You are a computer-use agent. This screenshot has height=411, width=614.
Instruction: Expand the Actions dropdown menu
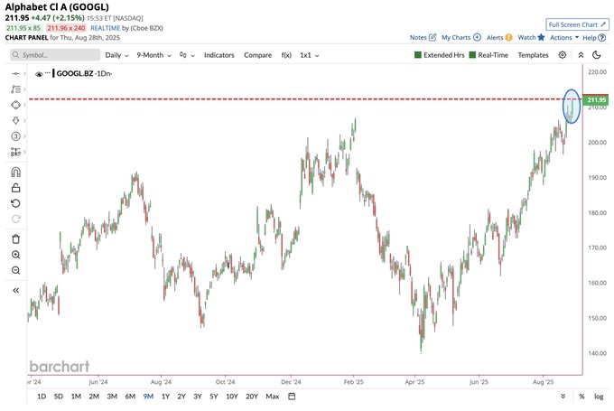click(564, 38)
